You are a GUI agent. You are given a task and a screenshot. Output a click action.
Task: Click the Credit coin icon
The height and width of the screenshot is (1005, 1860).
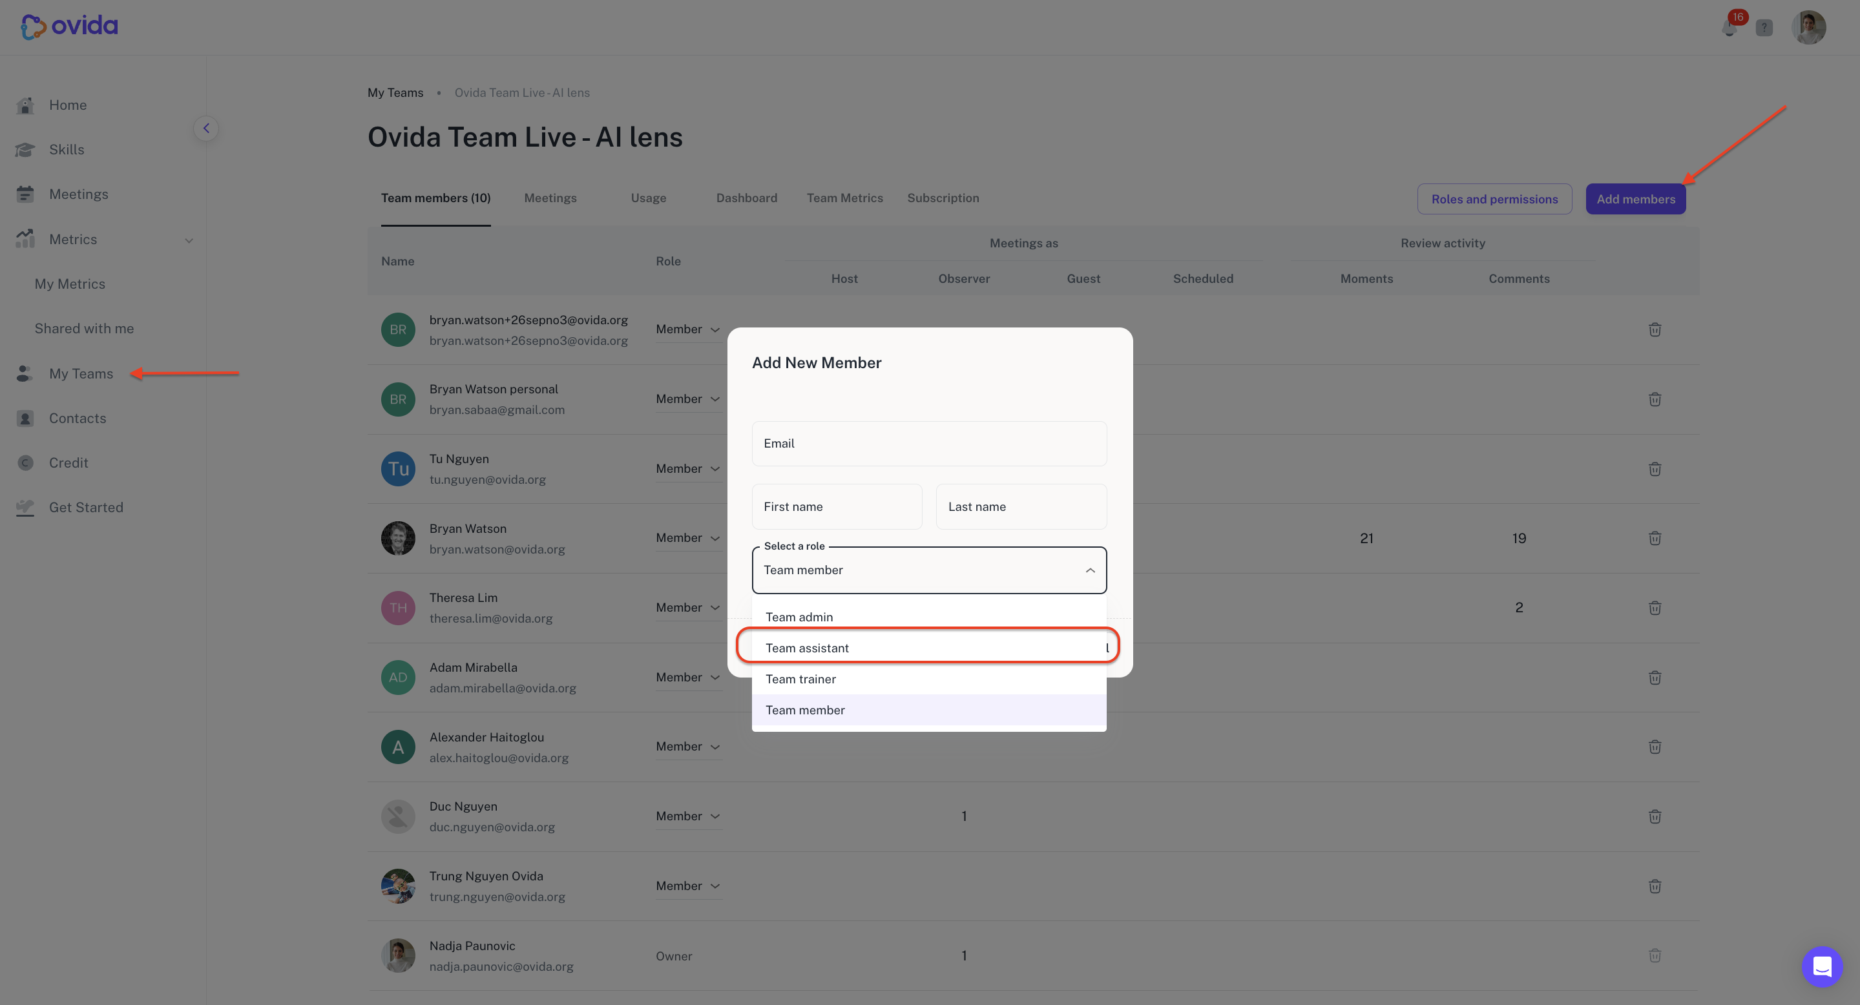coord(25,463)
